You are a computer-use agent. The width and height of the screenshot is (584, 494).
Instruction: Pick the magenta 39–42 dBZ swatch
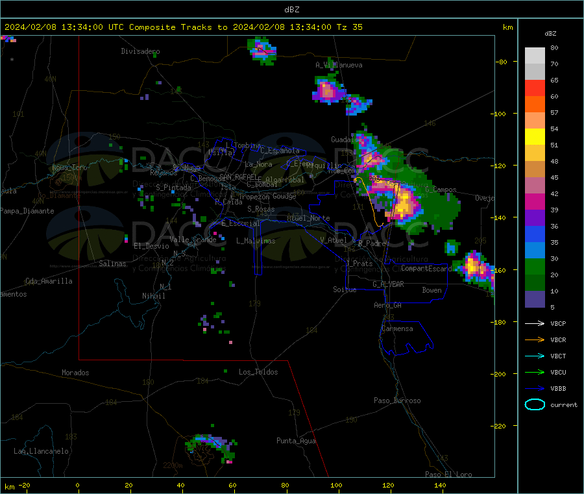[x=535, y=201]
